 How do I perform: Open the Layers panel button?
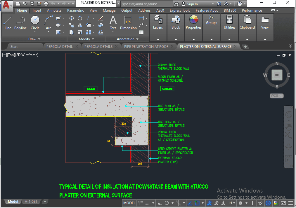158,23
